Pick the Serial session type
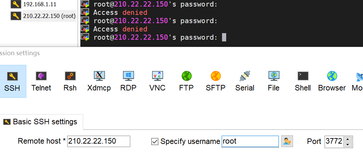 pos(245,81)
